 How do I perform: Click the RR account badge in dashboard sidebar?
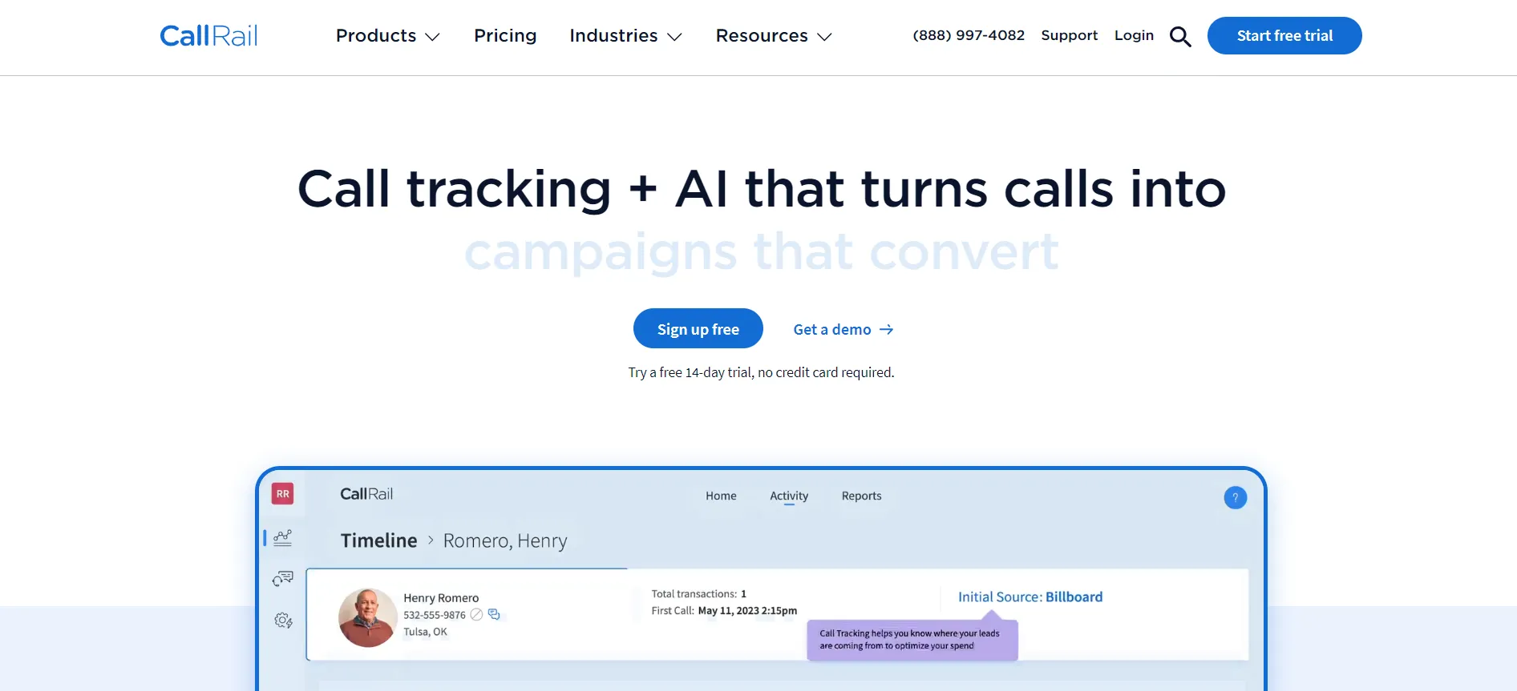pyautogui.click(x=282, y=494)
